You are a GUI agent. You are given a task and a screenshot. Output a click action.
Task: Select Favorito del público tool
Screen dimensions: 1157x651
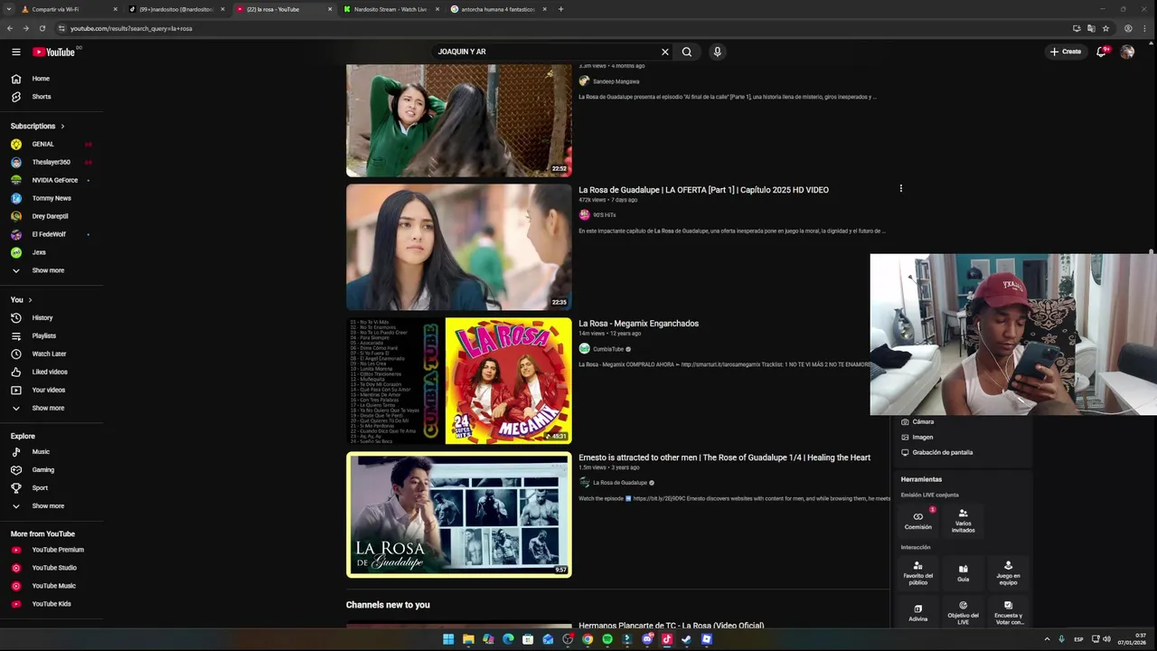917,572
